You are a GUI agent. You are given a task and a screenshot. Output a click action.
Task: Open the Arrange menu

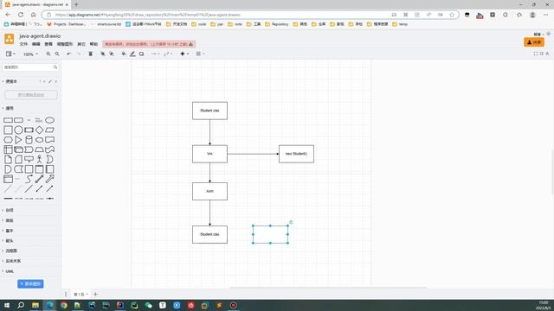point(65,44)
